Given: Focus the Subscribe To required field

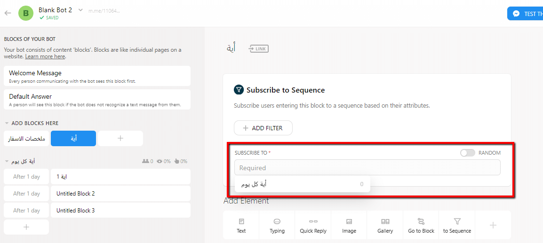Looking at the screenshot, I should (367, 167).
